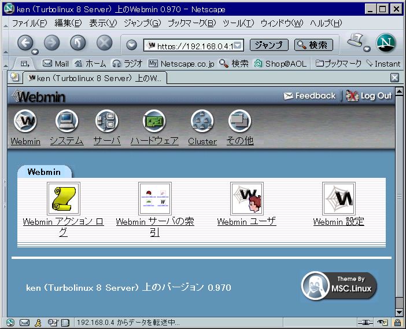Image resolution: width=406 pixels, height=329 pixels.
Task: Click the browser Back arrow button
Action: click(25, 43)
